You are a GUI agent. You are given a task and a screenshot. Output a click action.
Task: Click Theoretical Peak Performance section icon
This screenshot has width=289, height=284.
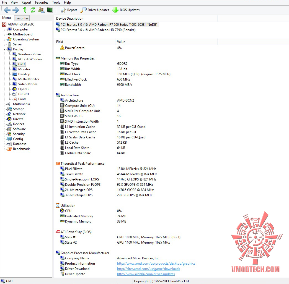click(58, 164)
